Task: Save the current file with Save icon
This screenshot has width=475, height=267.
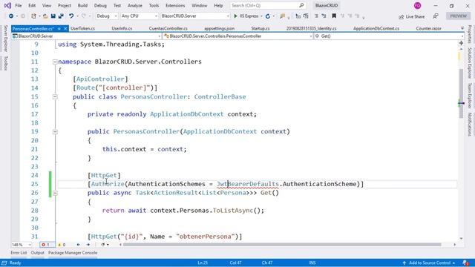Action: [x=53, y=16]
